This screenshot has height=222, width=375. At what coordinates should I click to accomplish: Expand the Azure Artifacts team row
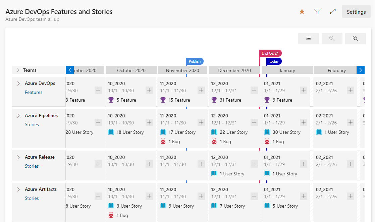click(x=18, y=189)
